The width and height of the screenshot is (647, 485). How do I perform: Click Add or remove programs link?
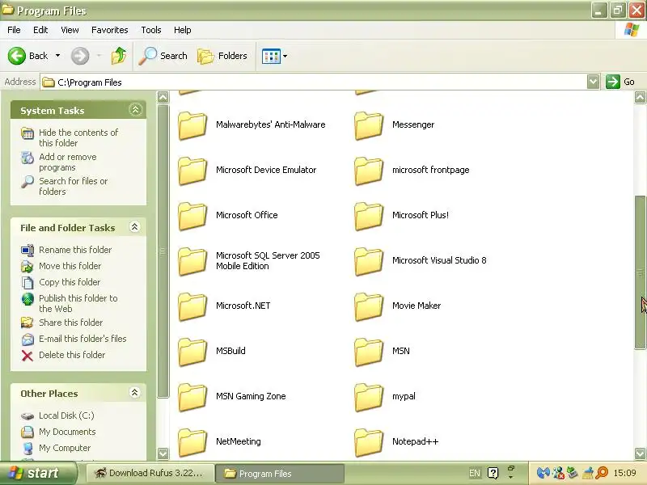pos(68,162)
